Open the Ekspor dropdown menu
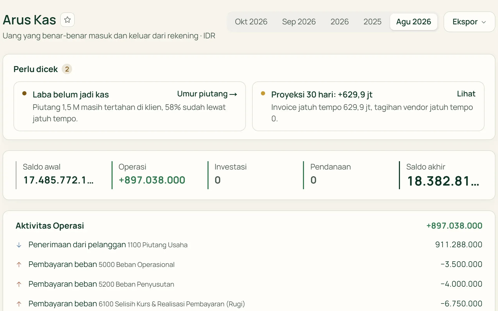This screenshot has height=311, width=498. click(x=469, y=22)
